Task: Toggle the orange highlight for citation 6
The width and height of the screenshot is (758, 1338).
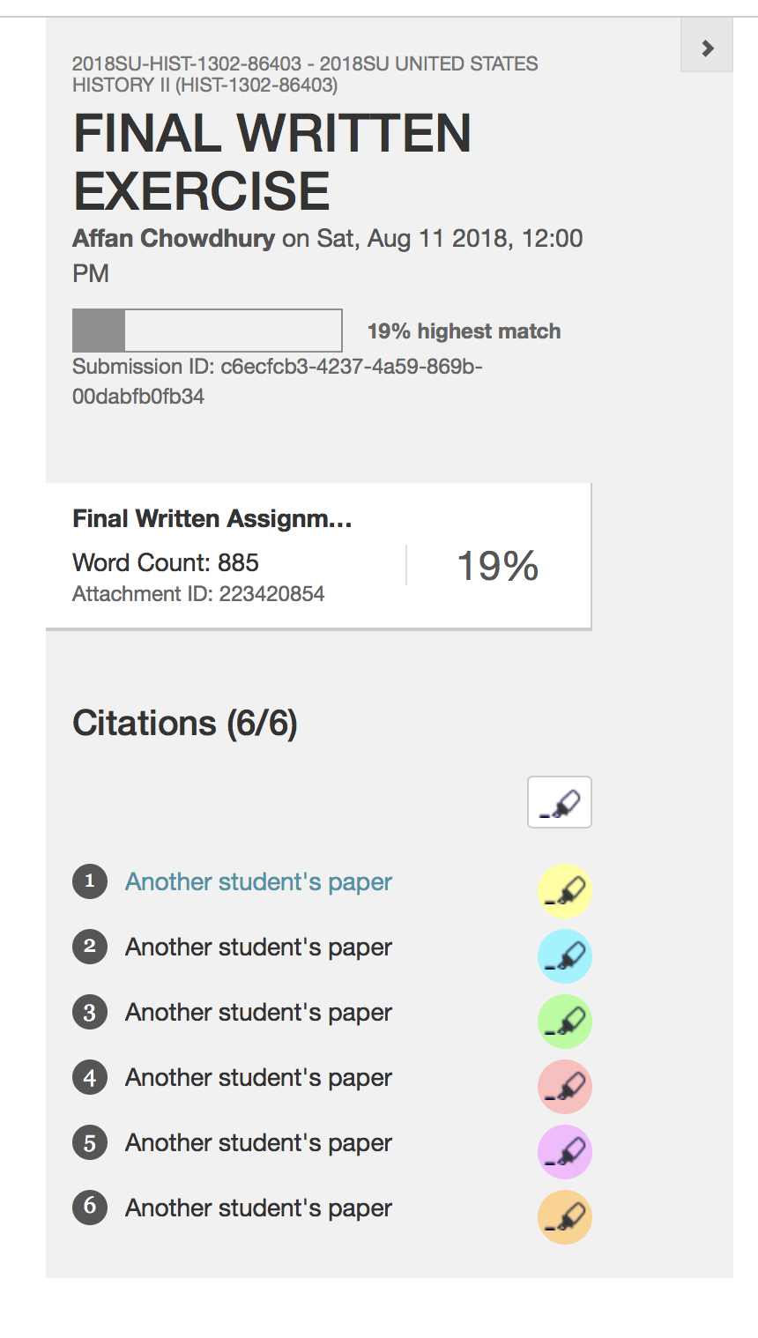Action: click(564, 1216)
